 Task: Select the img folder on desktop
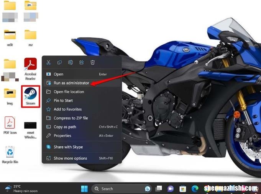(10, 97)
